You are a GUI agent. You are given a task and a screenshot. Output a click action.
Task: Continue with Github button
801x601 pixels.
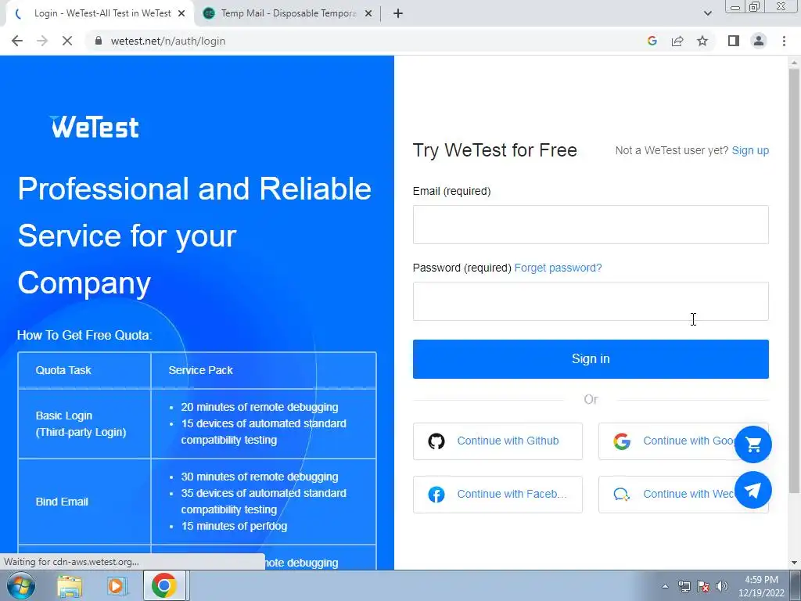coord(497,441)
